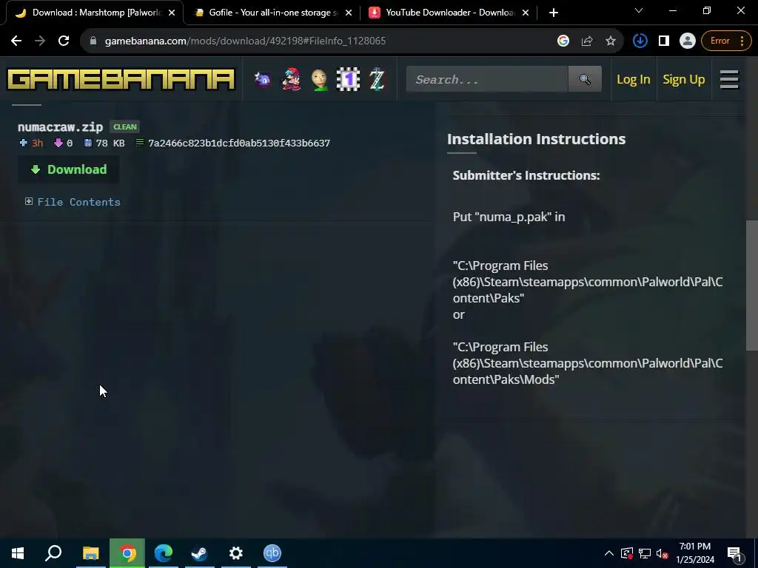Close the YouTube Downloader tab
758x568 pixels.
[x=526, y=13]
